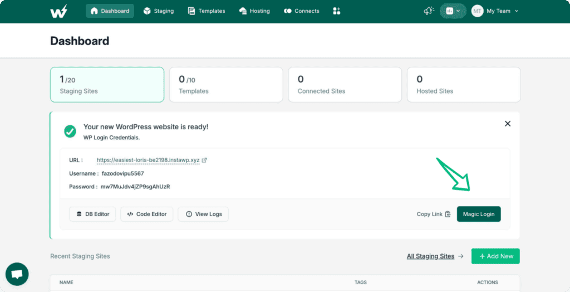Open the apps grid icon

pos(337,11)
